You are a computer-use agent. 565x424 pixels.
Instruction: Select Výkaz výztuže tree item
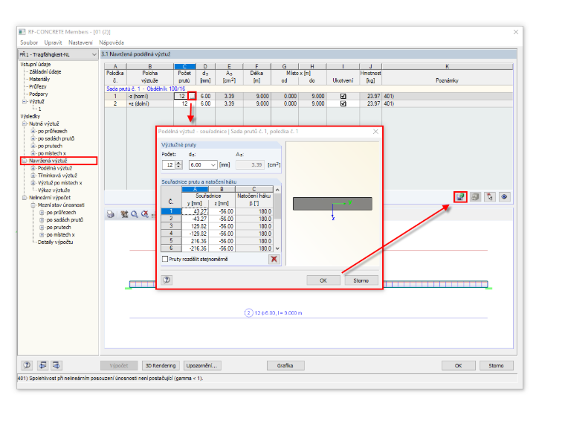(54, 190)
